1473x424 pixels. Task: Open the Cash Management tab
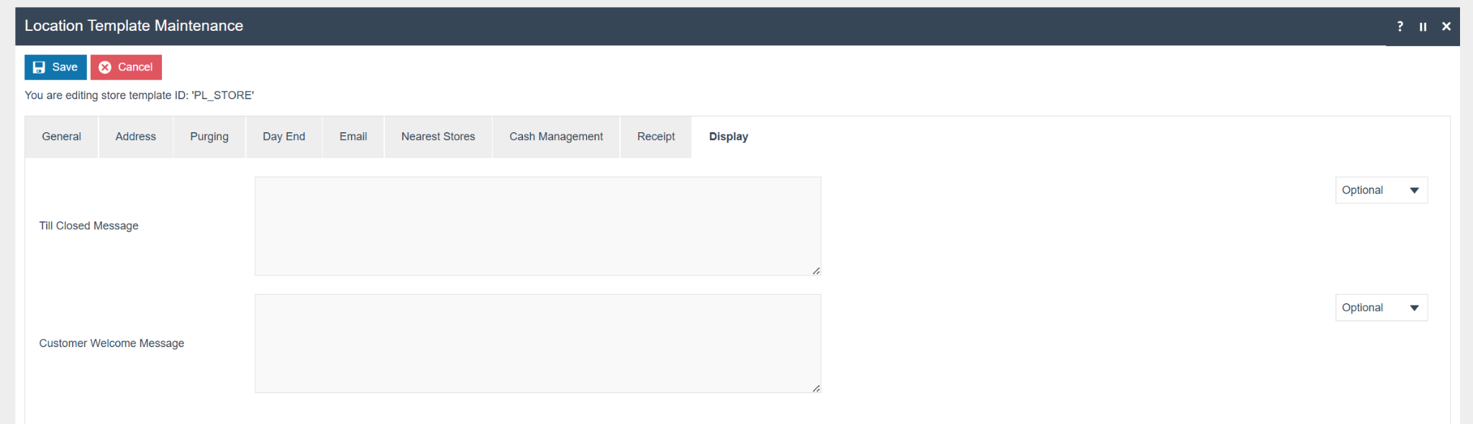point(556,137)
